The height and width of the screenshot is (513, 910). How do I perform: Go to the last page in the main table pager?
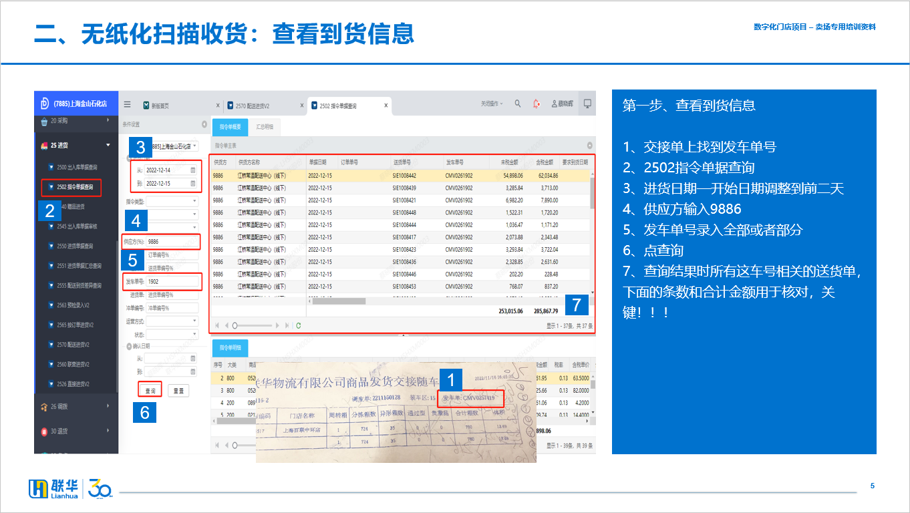point(287,325)
